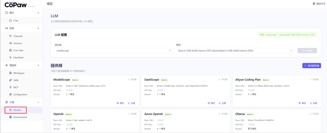The image size is (327, 133).
Task: Click the calendar icon beside Cron Jobs
Action: point(10,50)
